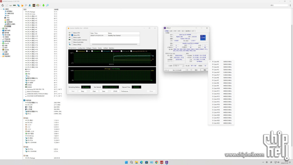The width and height of the screenshot is (293, 165).
Task: Click the motherboard chip toolbar icon
Action: coord(10,5)
